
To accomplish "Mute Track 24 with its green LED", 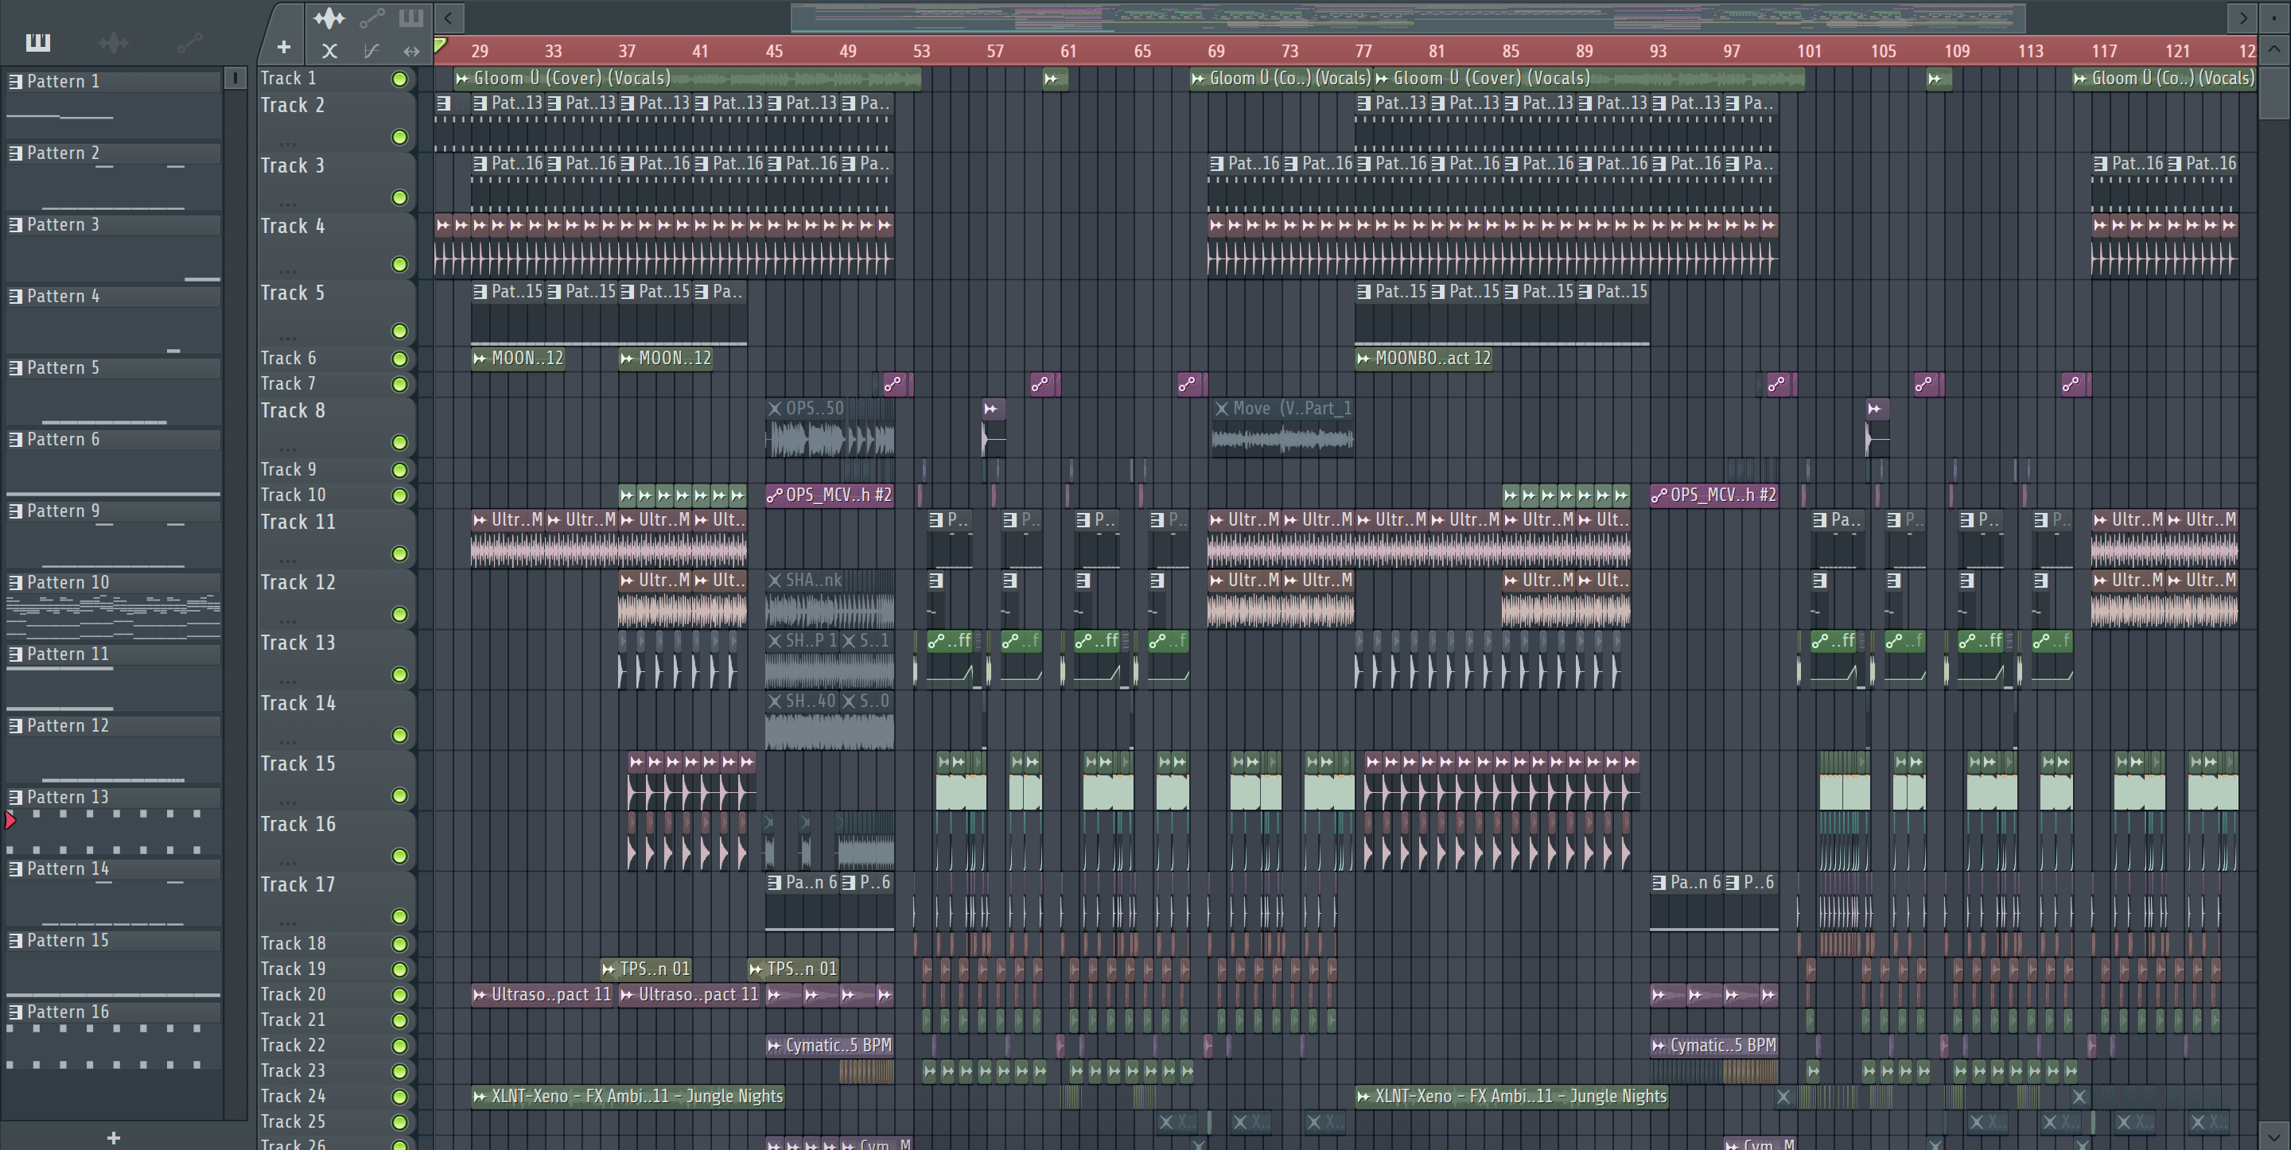I will click(400, 1097).
